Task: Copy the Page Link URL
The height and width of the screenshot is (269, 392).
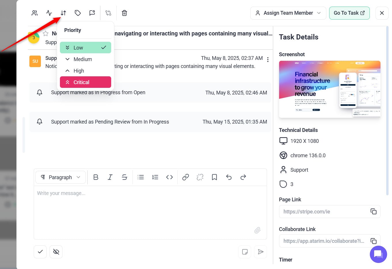Action: coord(373,211)
